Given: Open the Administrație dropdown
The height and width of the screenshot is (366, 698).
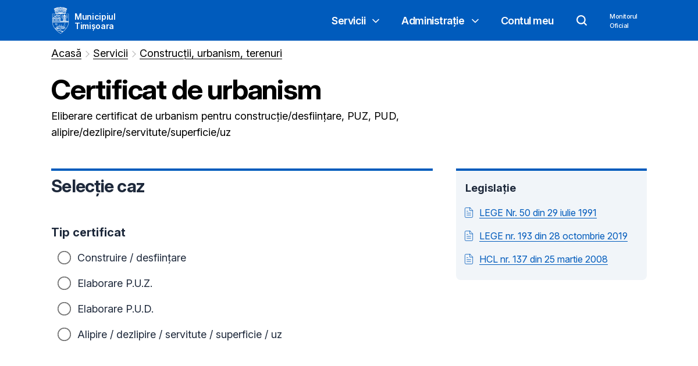Looking at the screenshot, I should tap(433, 20).
